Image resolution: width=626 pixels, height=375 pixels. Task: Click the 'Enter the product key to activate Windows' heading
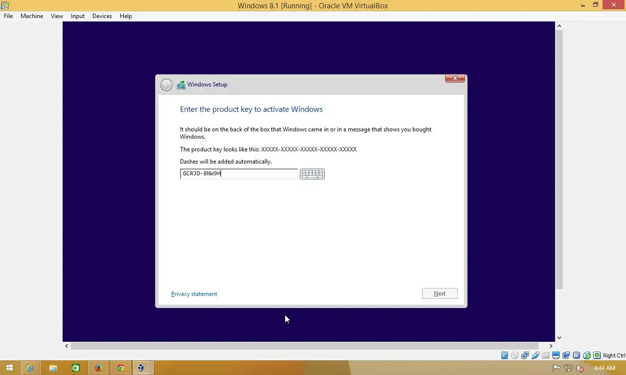coord(251,109)
